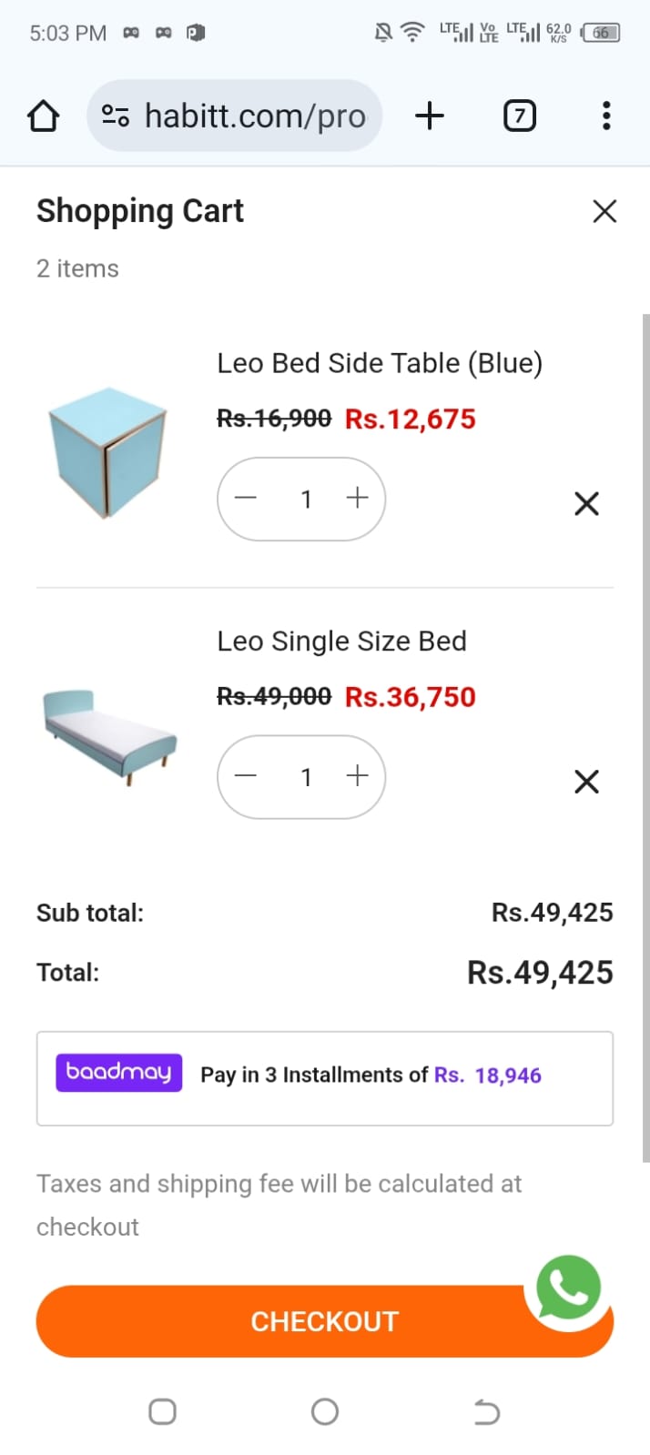
Task: Open the browser tab switcher showing 7 tabs
Action: [519, 116]
